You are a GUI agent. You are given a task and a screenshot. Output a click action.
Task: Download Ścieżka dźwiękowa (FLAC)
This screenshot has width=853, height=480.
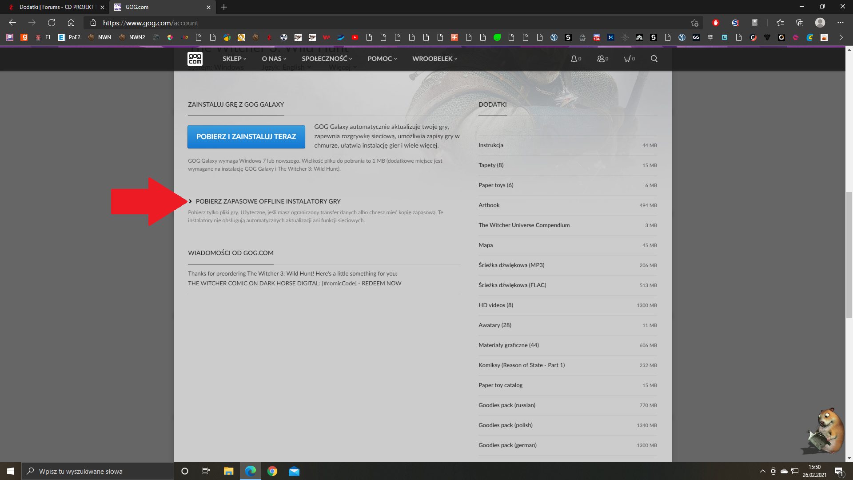(x=567, y=285)
